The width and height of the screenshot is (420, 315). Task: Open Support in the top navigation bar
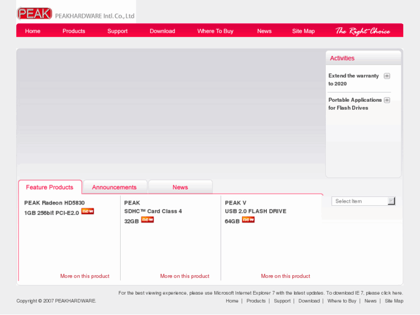click(x=117, y=31)
